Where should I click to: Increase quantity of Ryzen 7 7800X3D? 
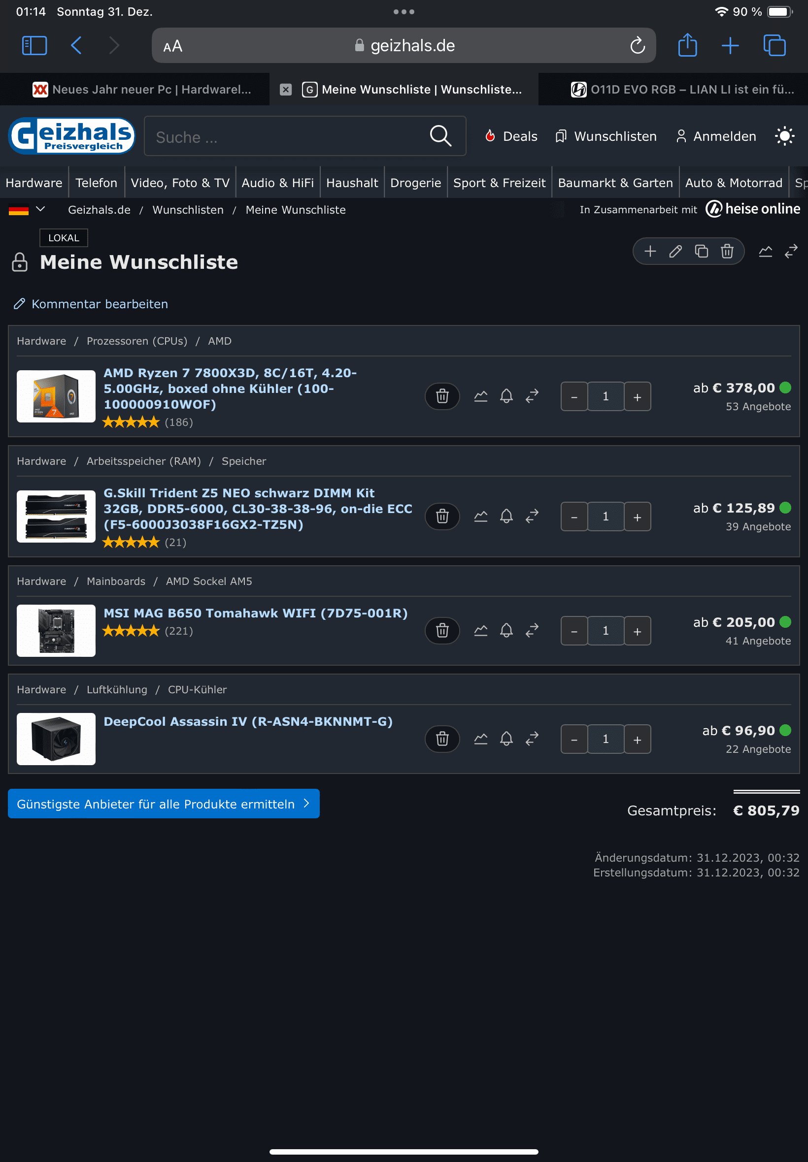[x=638, y=397]
